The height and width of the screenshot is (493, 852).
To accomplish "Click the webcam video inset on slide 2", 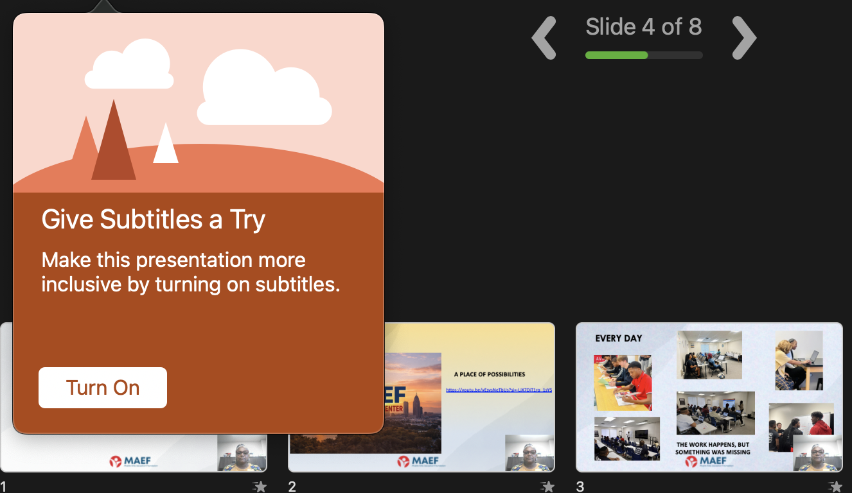I will click(x=529, y=453).
